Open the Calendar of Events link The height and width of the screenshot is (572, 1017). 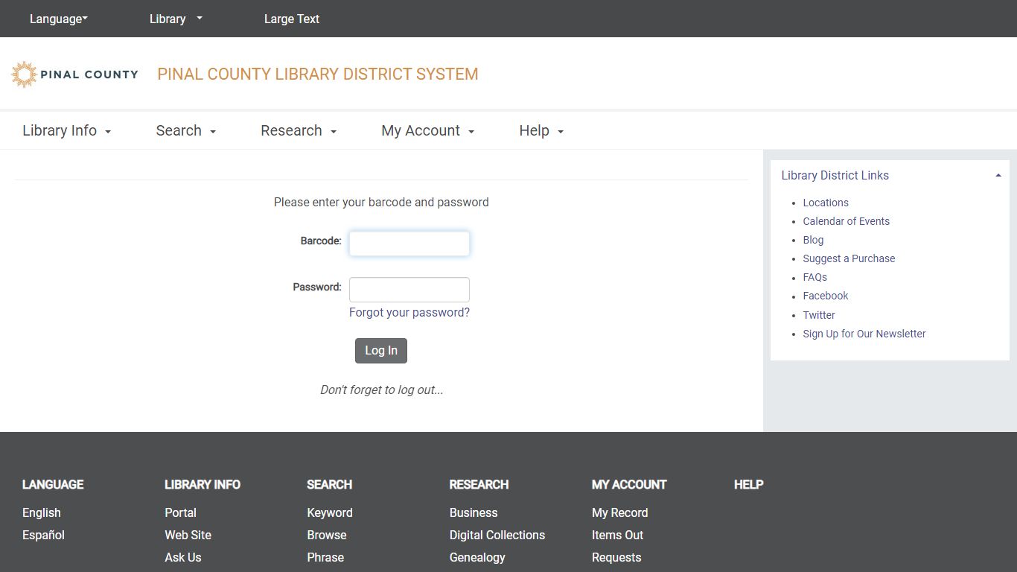[x=846, y=221]
